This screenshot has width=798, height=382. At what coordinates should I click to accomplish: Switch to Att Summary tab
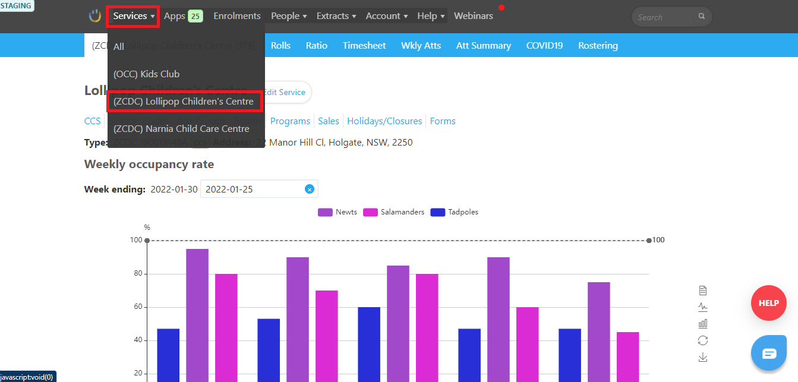point(484,45)
